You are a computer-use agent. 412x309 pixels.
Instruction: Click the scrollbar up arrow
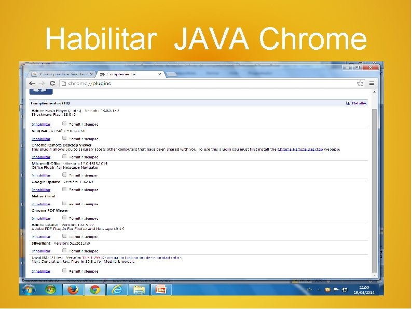click(x=374, y=92)
